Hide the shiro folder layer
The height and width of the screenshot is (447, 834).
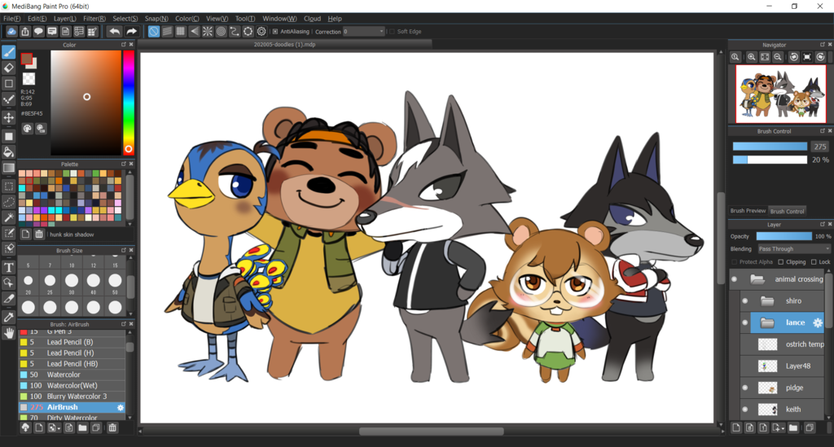pos(744,300)
